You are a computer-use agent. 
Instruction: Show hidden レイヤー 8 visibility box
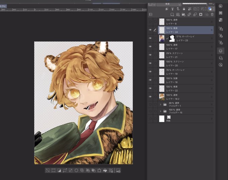(150, 22)
